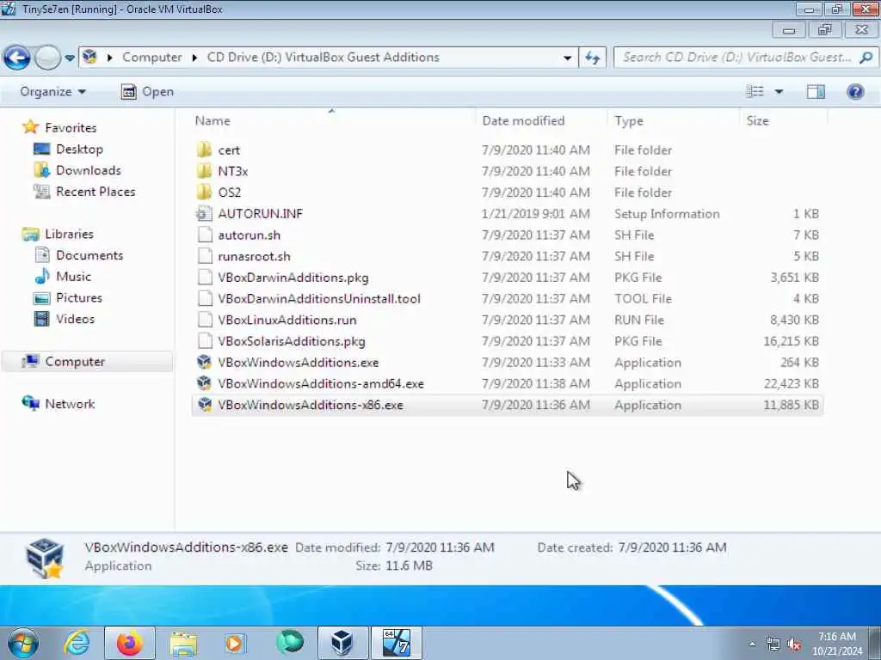Select Network in navigation pane
This screenshot has width=881, height=660.
pos(70,404)
